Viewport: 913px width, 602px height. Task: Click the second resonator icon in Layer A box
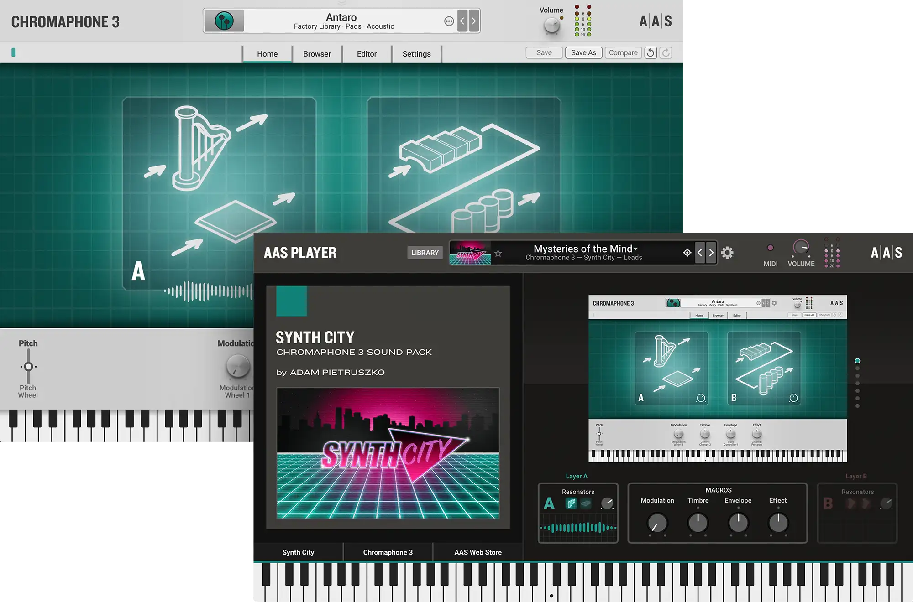pyautogui.click(x=586, y=503)
